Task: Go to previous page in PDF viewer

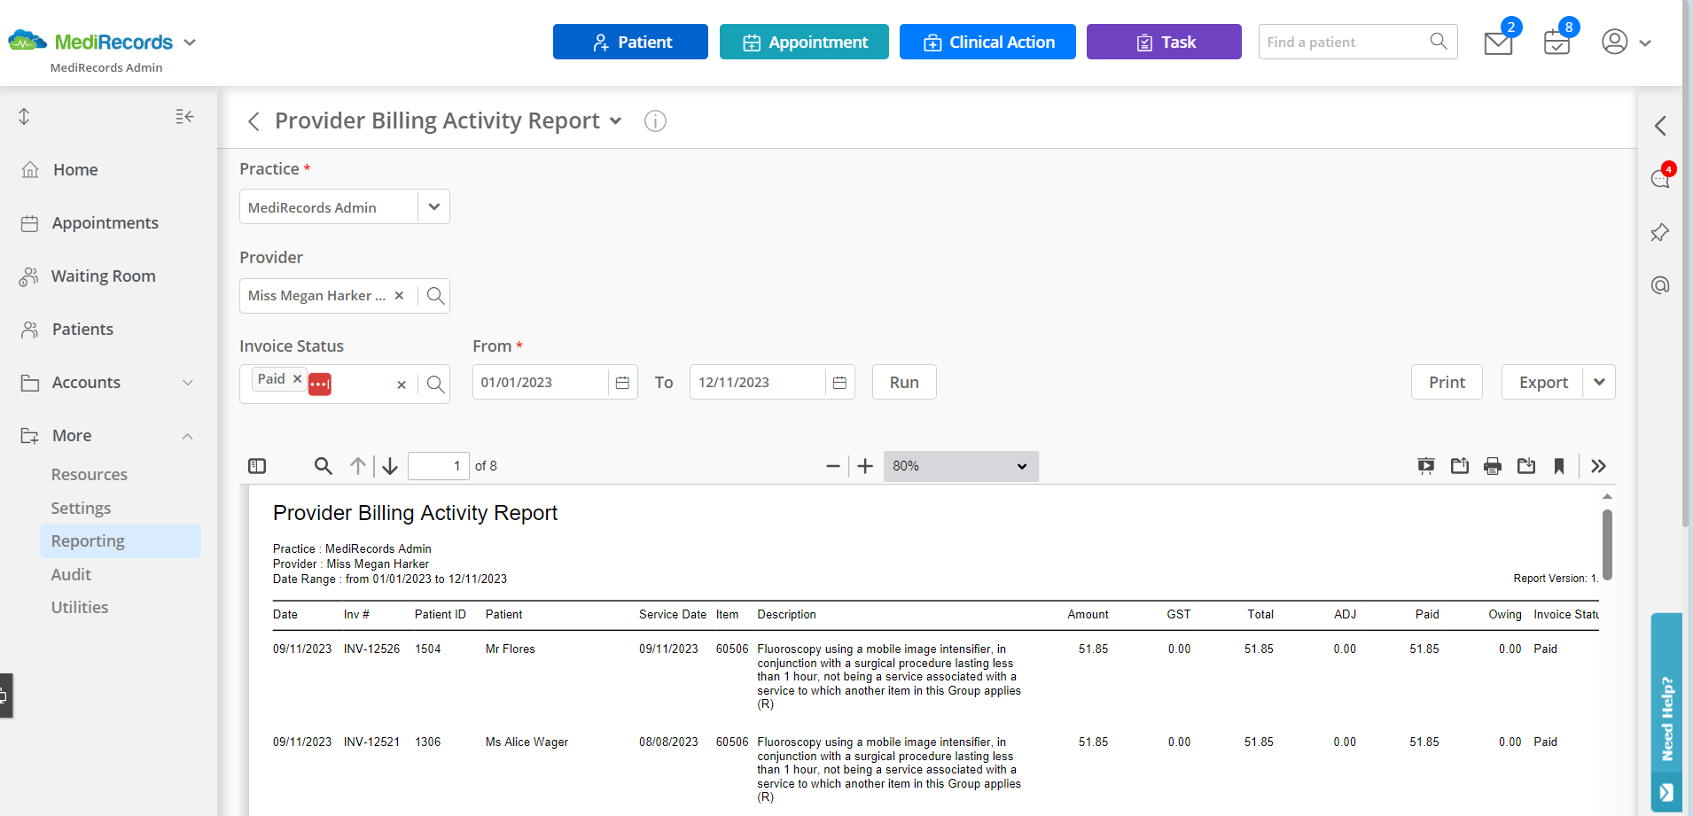Action: 358,466
